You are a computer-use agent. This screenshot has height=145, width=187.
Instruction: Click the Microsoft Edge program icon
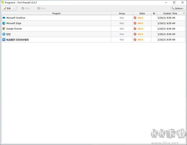tap(4, 23)
